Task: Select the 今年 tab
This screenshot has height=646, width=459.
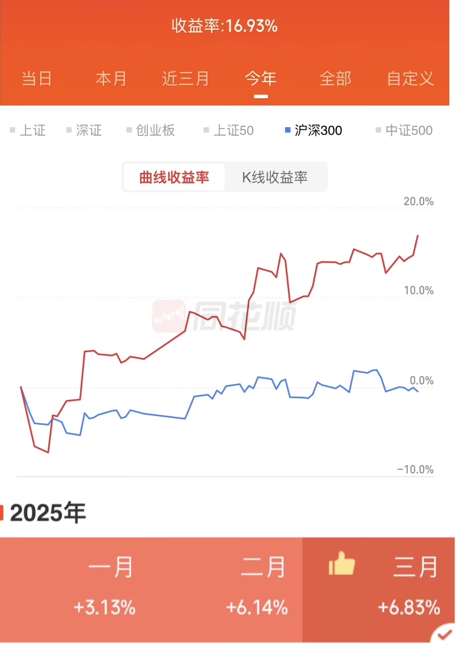Action: pos(261,79)
